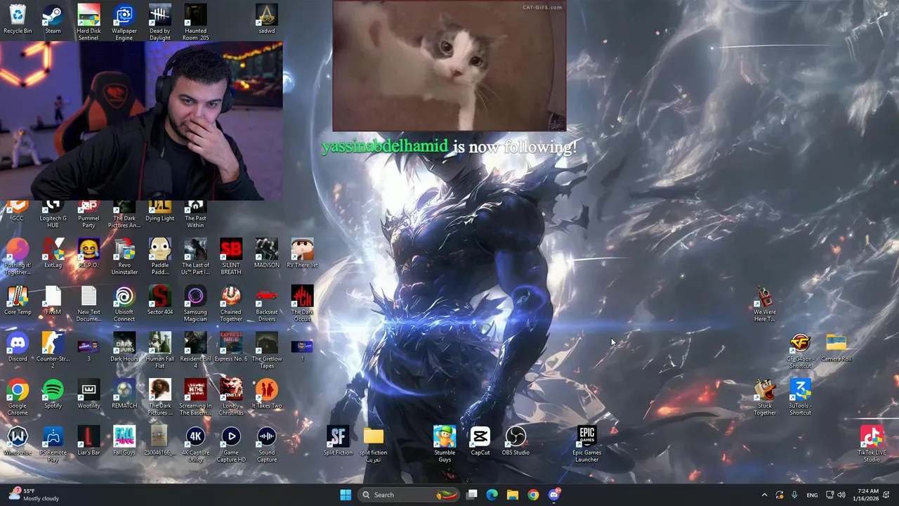Open Hard Disk Sentinel shortcut
Viewport: 899px width, 506px height.
coord(88,22)
